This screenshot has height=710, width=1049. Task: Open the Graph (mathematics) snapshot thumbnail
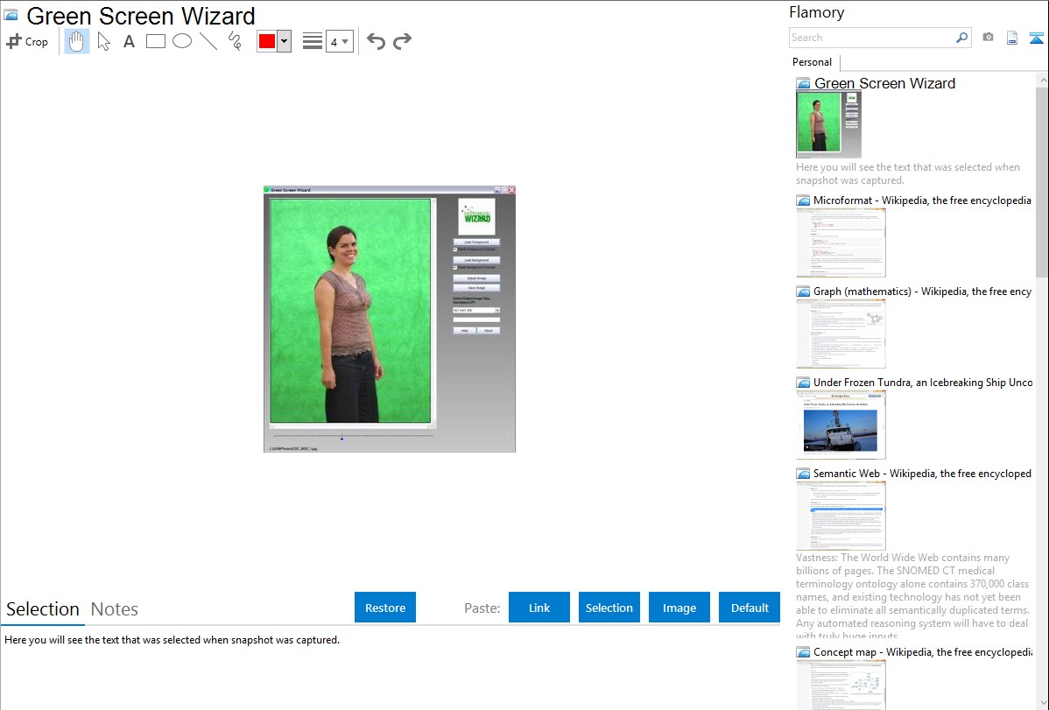click(x=841, y=334)
